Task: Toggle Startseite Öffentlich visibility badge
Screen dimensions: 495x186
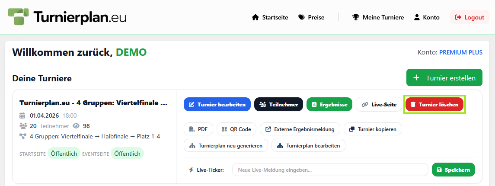Action: pos(64,154)
